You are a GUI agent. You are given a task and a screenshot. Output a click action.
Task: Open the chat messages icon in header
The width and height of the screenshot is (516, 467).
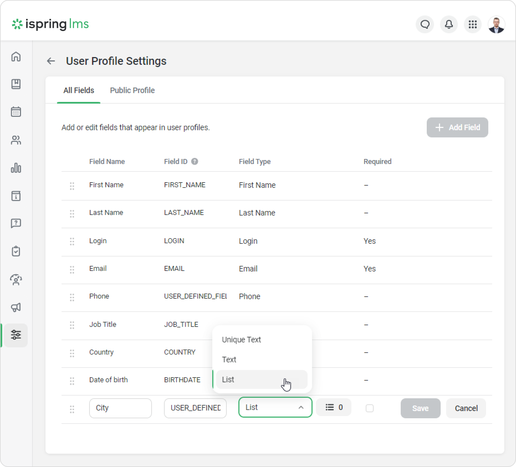coord(425,24)
